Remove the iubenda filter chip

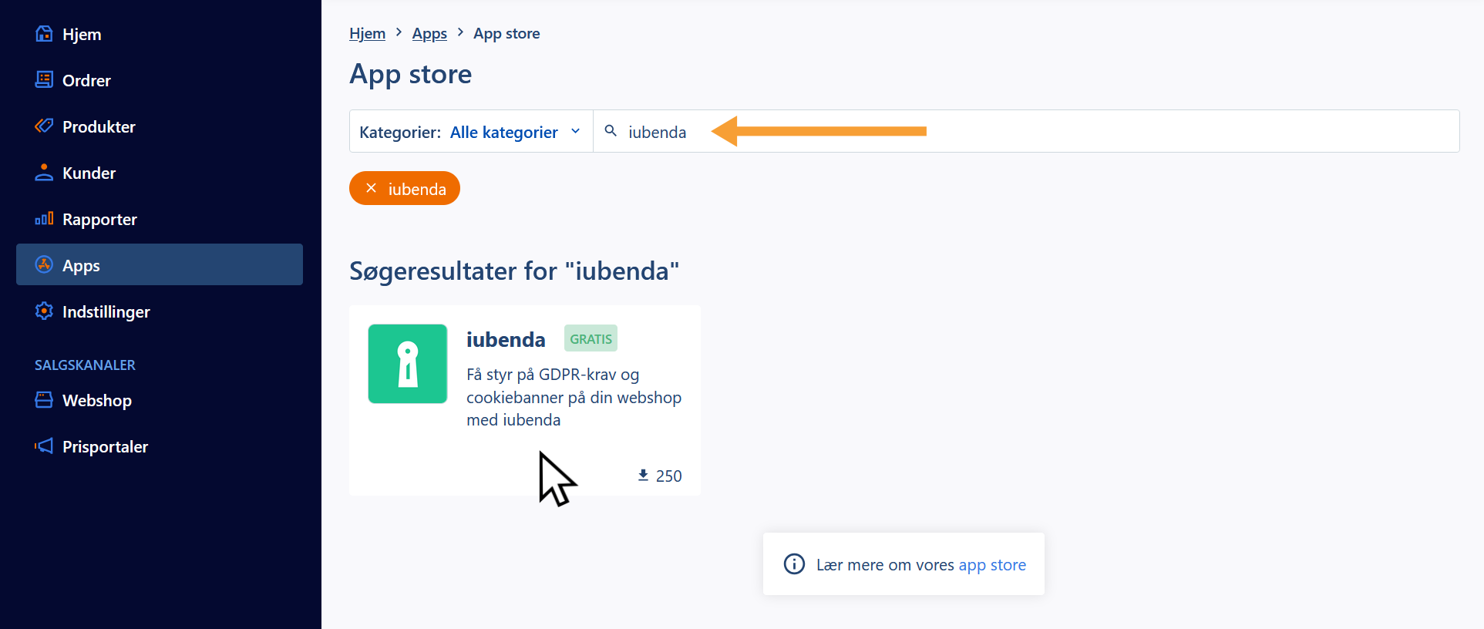pos(372,188)
